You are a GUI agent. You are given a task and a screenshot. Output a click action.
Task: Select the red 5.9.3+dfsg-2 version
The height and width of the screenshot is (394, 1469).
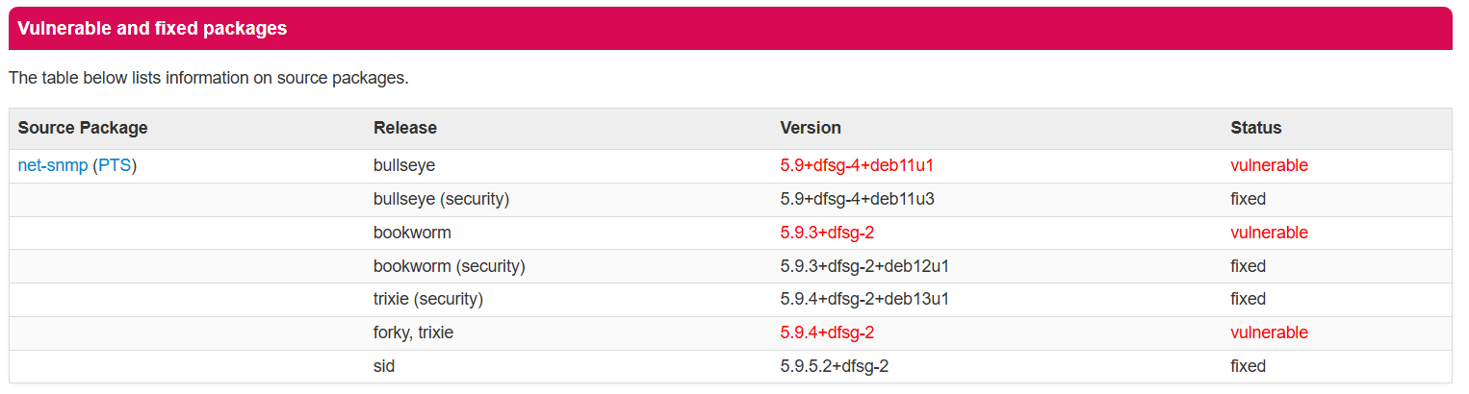pyautogui.click(x=827, y=233)
